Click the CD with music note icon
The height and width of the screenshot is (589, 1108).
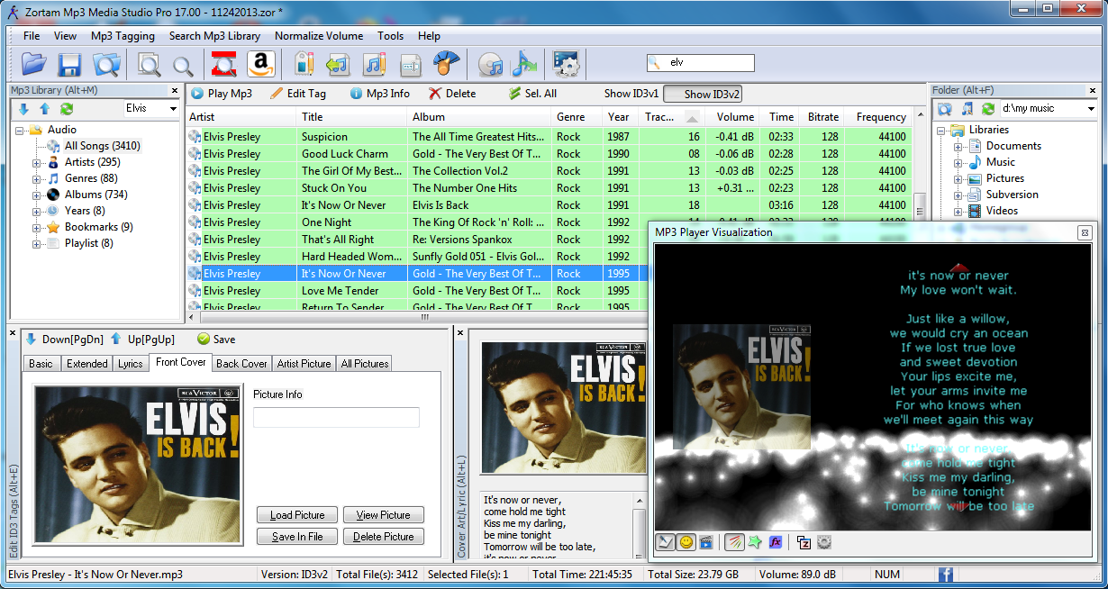coord(490,64)
